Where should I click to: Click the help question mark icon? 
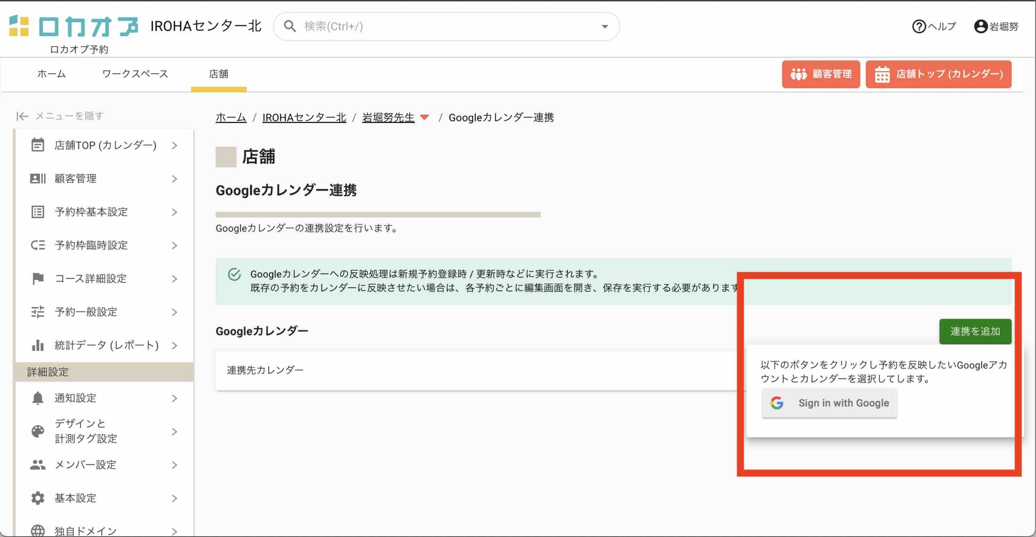click(919, 27)
